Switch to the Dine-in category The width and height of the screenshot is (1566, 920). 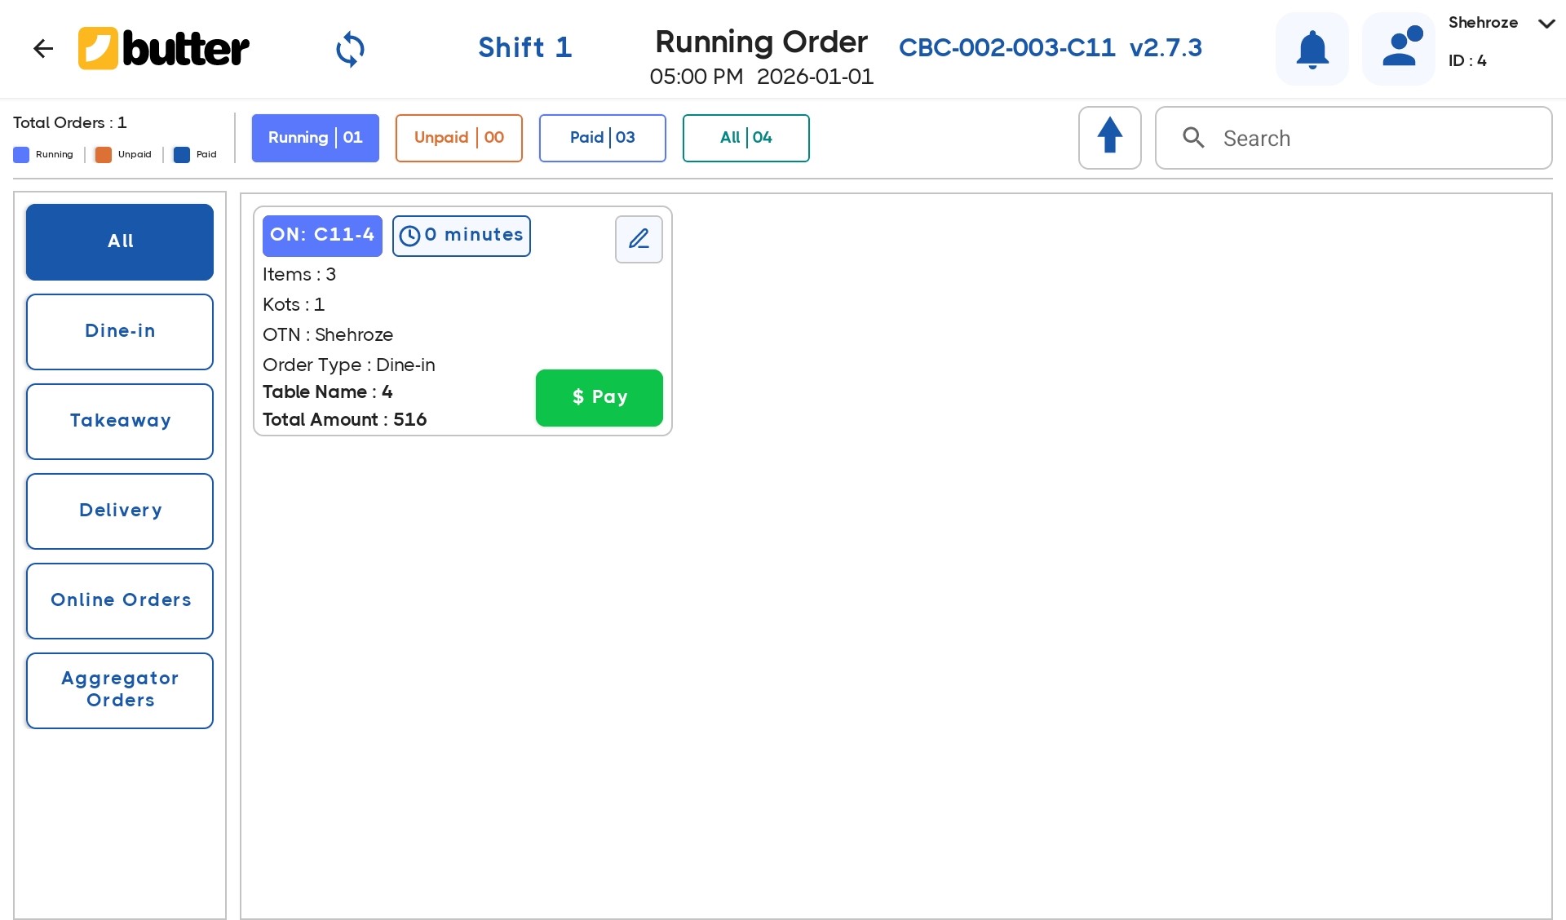coord(119,331)
